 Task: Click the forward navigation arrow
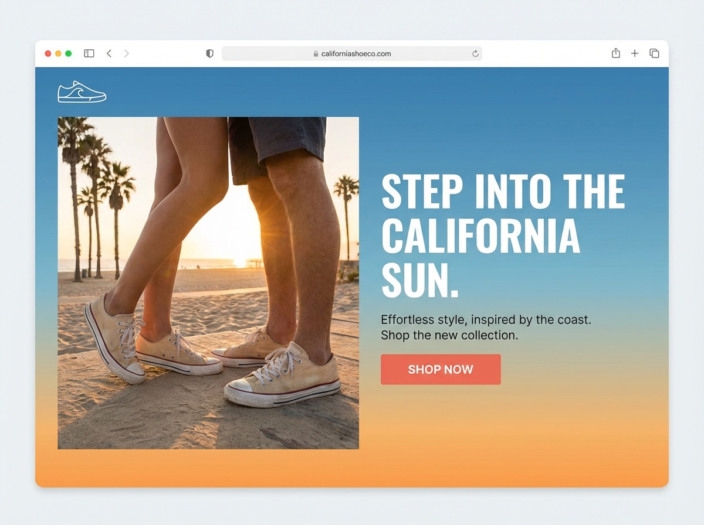(x=127, y=53)
